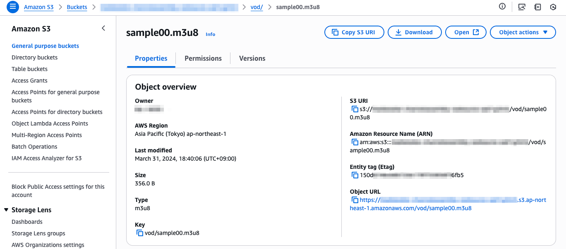566x249 pixels.
Task: Go to Buckets breadcrumb link
Action: (77, 7)
